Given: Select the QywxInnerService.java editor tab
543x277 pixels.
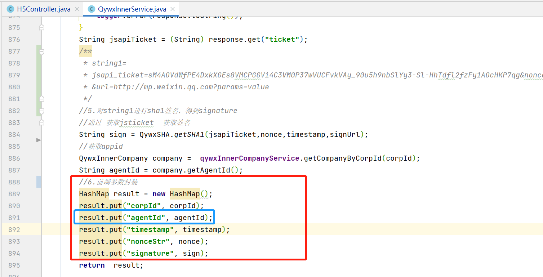Looking at the screenshot, I should [132, 9].
